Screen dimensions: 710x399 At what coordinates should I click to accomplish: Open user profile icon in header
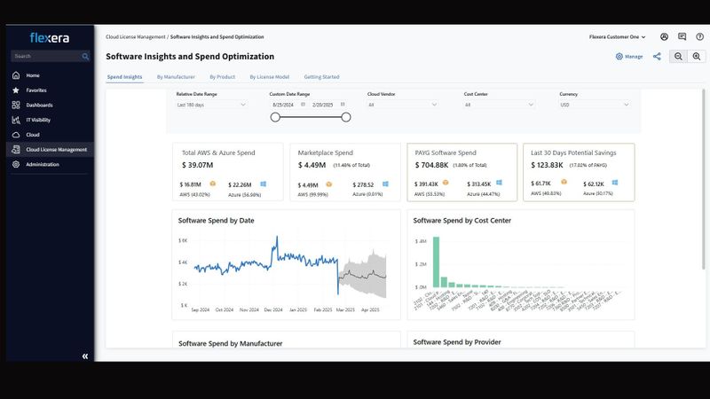coord(664,37)
